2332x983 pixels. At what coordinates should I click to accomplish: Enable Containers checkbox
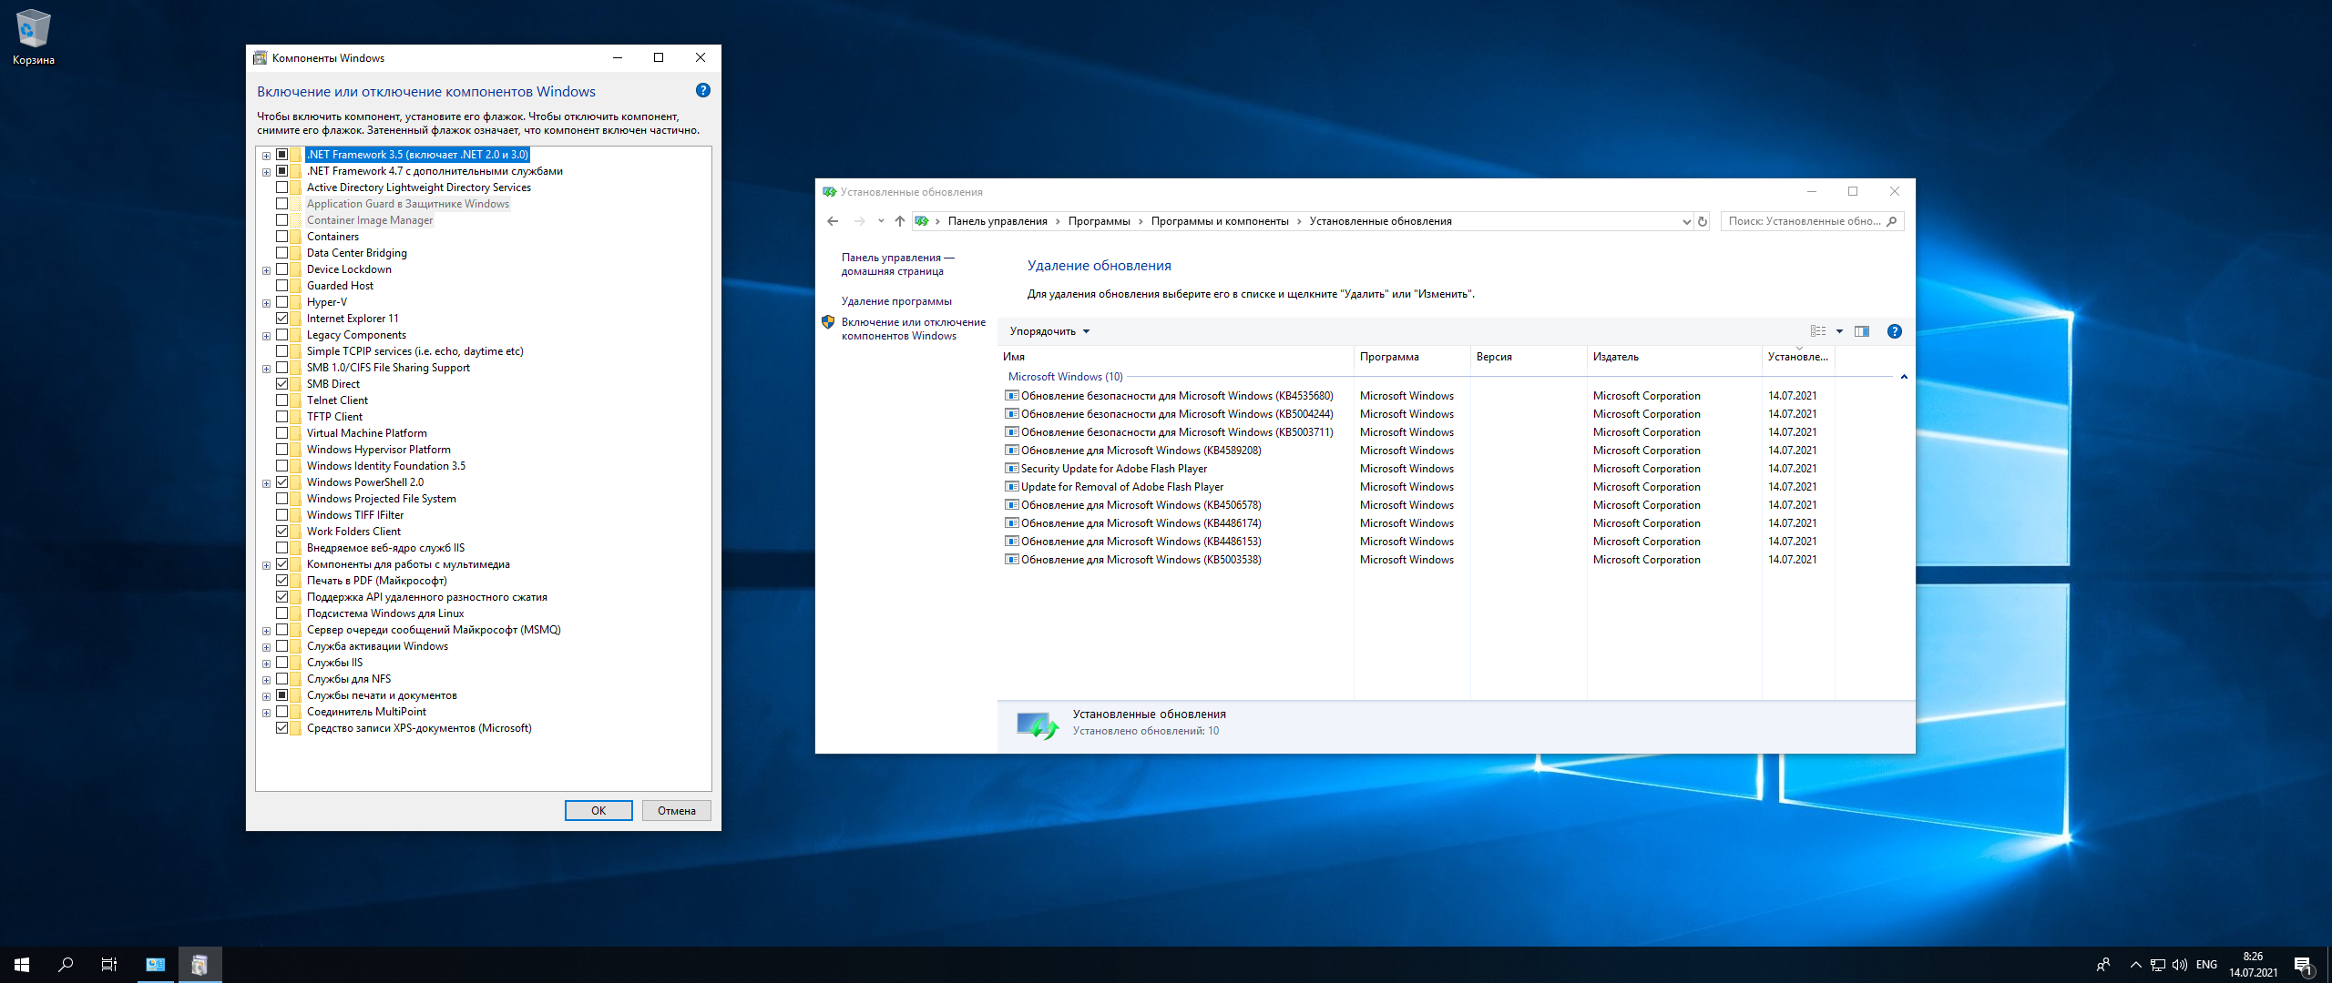[x=282, y=237]
